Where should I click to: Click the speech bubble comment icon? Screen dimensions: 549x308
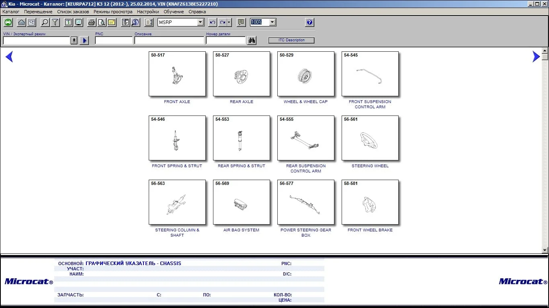[x=241, y=22]
